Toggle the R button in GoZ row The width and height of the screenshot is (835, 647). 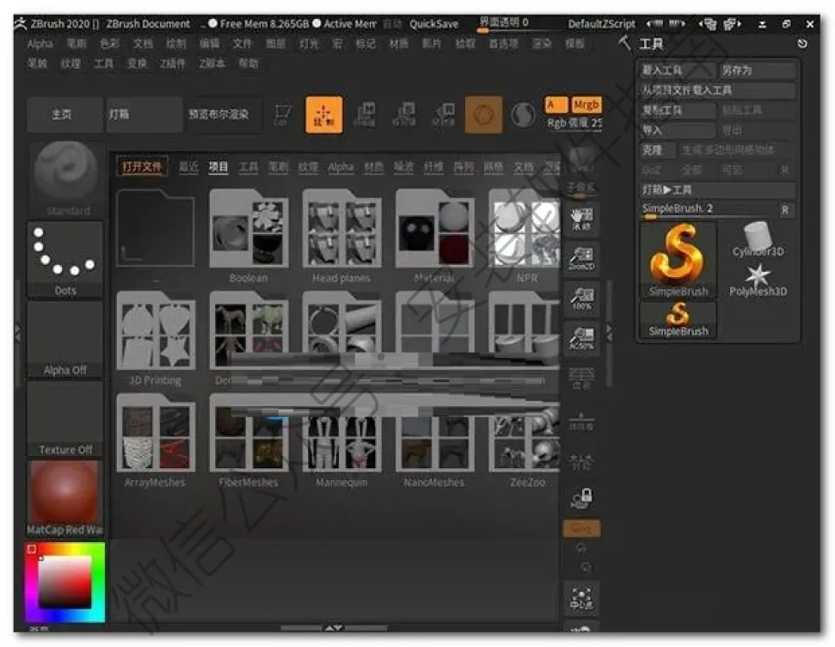point(784,170)
